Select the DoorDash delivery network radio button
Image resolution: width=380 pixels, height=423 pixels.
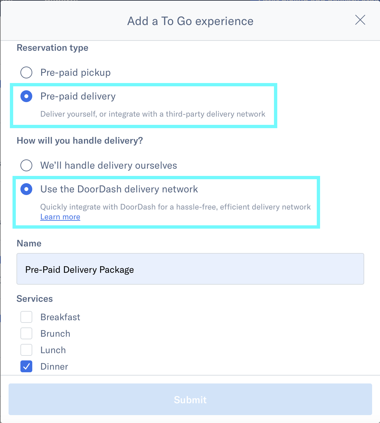click(x=26, y=189)
